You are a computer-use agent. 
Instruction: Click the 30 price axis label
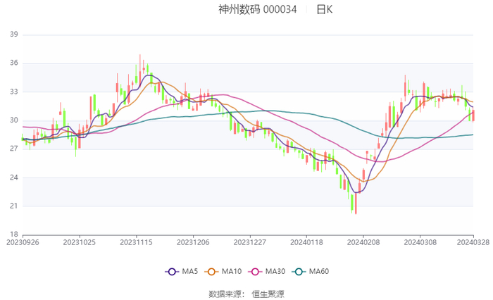14,120
